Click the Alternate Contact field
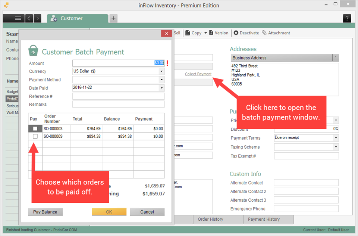 [x=306, y=183]
